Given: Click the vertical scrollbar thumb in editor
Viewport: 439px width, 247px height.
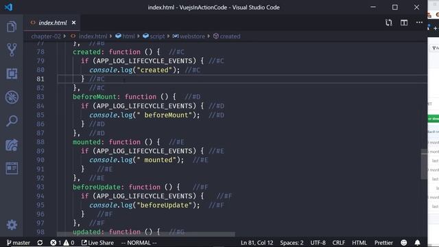Looking at the screenshot, I should (424, 165).
